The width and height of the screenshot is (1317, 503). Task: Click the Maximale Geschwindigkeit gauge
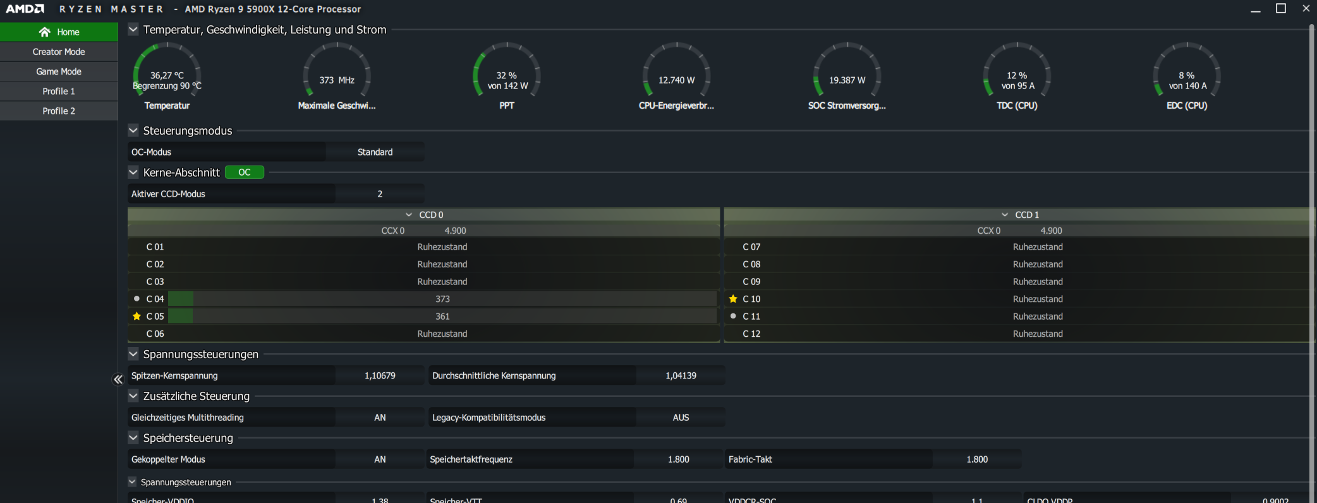[337, 76]
